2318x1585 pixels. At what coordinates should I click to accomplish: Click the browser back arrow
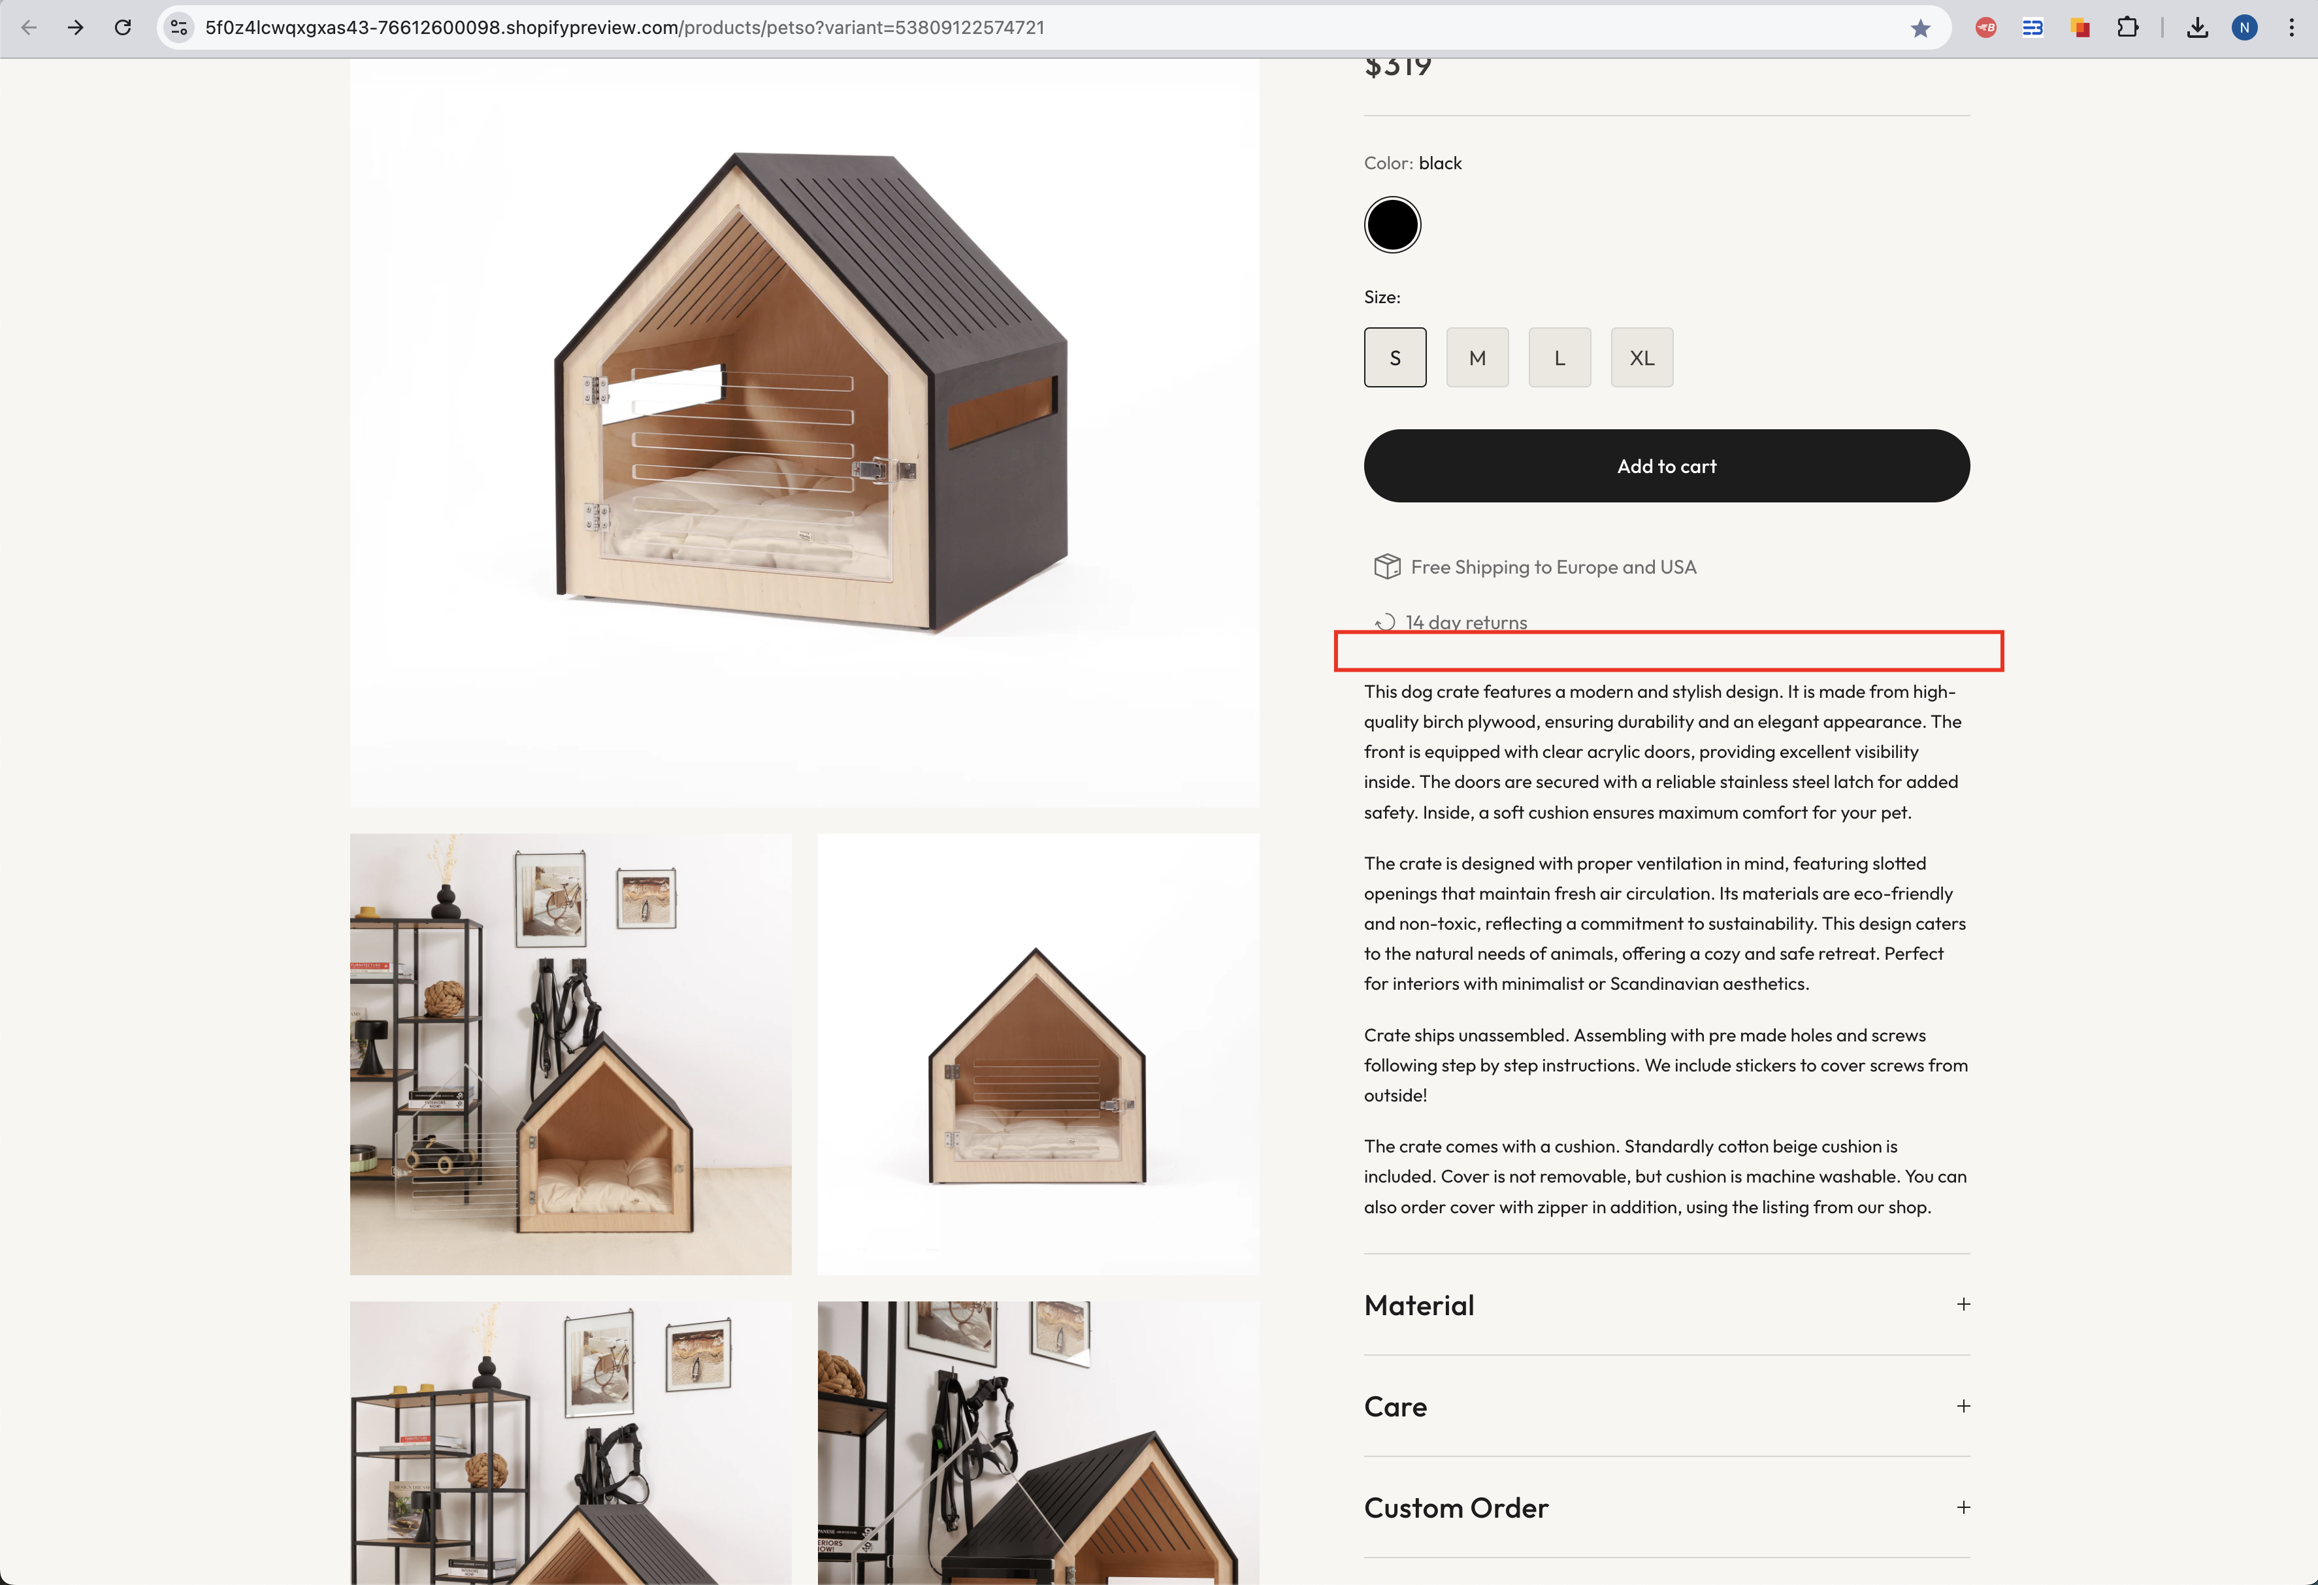tap(29, 27)
